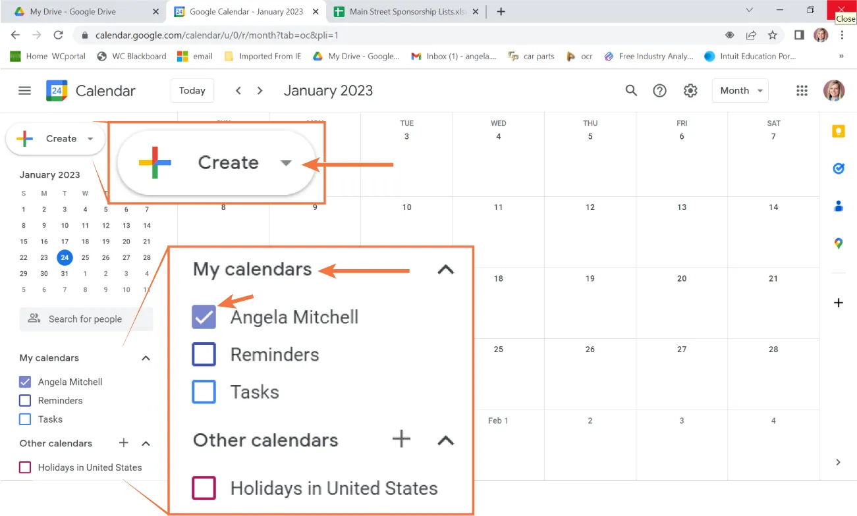Open the Month view dropdown
Viewport: 857px width, 516px height.
740,90
